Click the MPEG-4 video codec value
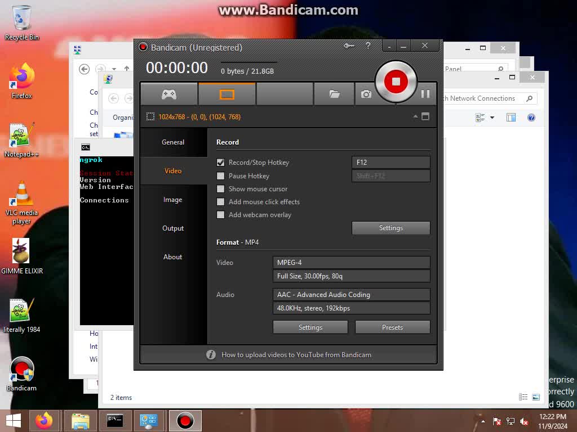Viewport: 577px width, 432px height. 352,262
